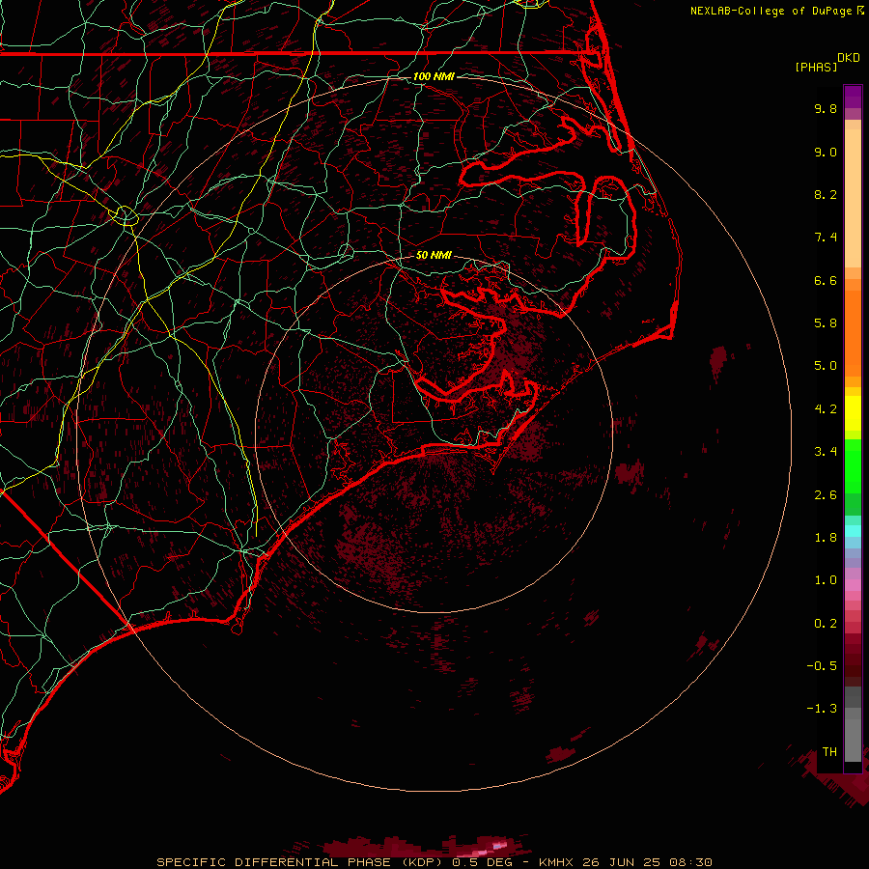Viewport: 869px width, 869px height.
Task: Click the [PHAS] unit label
Action: coord(816,67)
